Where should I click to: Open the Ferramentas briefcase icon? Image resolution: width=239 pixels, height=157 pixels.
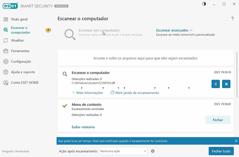[6, 51]
